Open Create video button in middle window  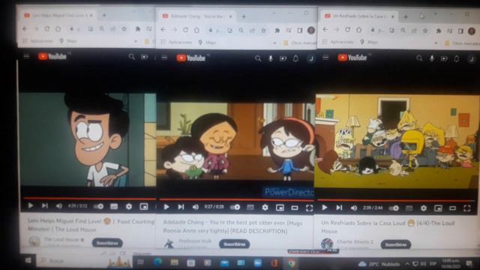(283, 58)
